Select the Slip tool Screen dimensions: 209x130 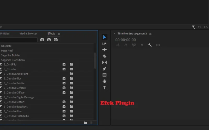click(104, 62)
